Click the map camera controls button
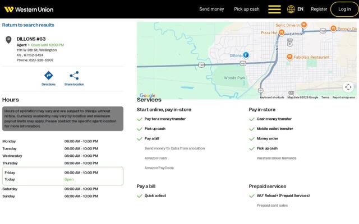This screenshot has width=359, height=224. pos(348,87)
